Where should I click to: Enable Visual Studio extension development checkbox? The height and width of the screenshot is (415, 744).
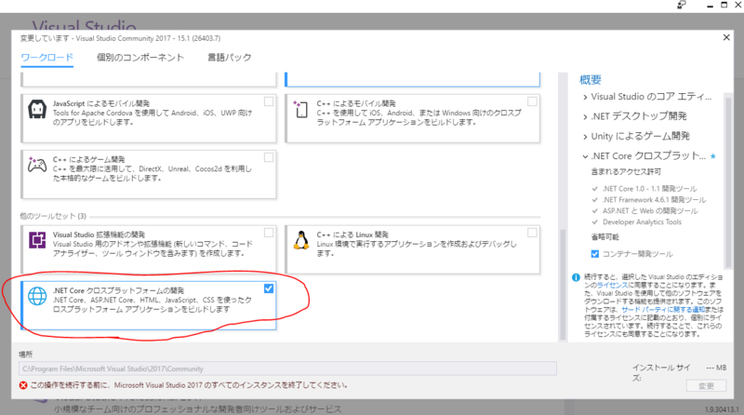pos(269,233)
